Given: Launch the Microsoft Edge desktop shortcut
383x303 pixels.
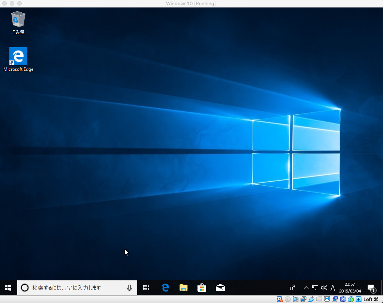Looking at the screenshot, I should pos(17,56).
